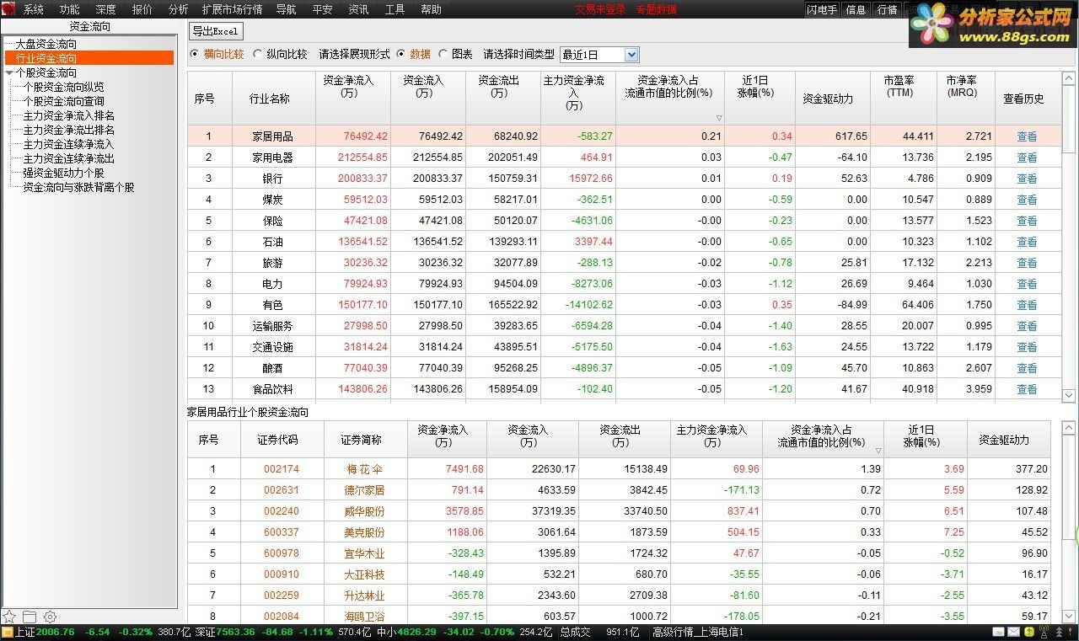Screen dimensions: 1079x641
Task: Open the 工具 menu
Action: coord(395,10)
